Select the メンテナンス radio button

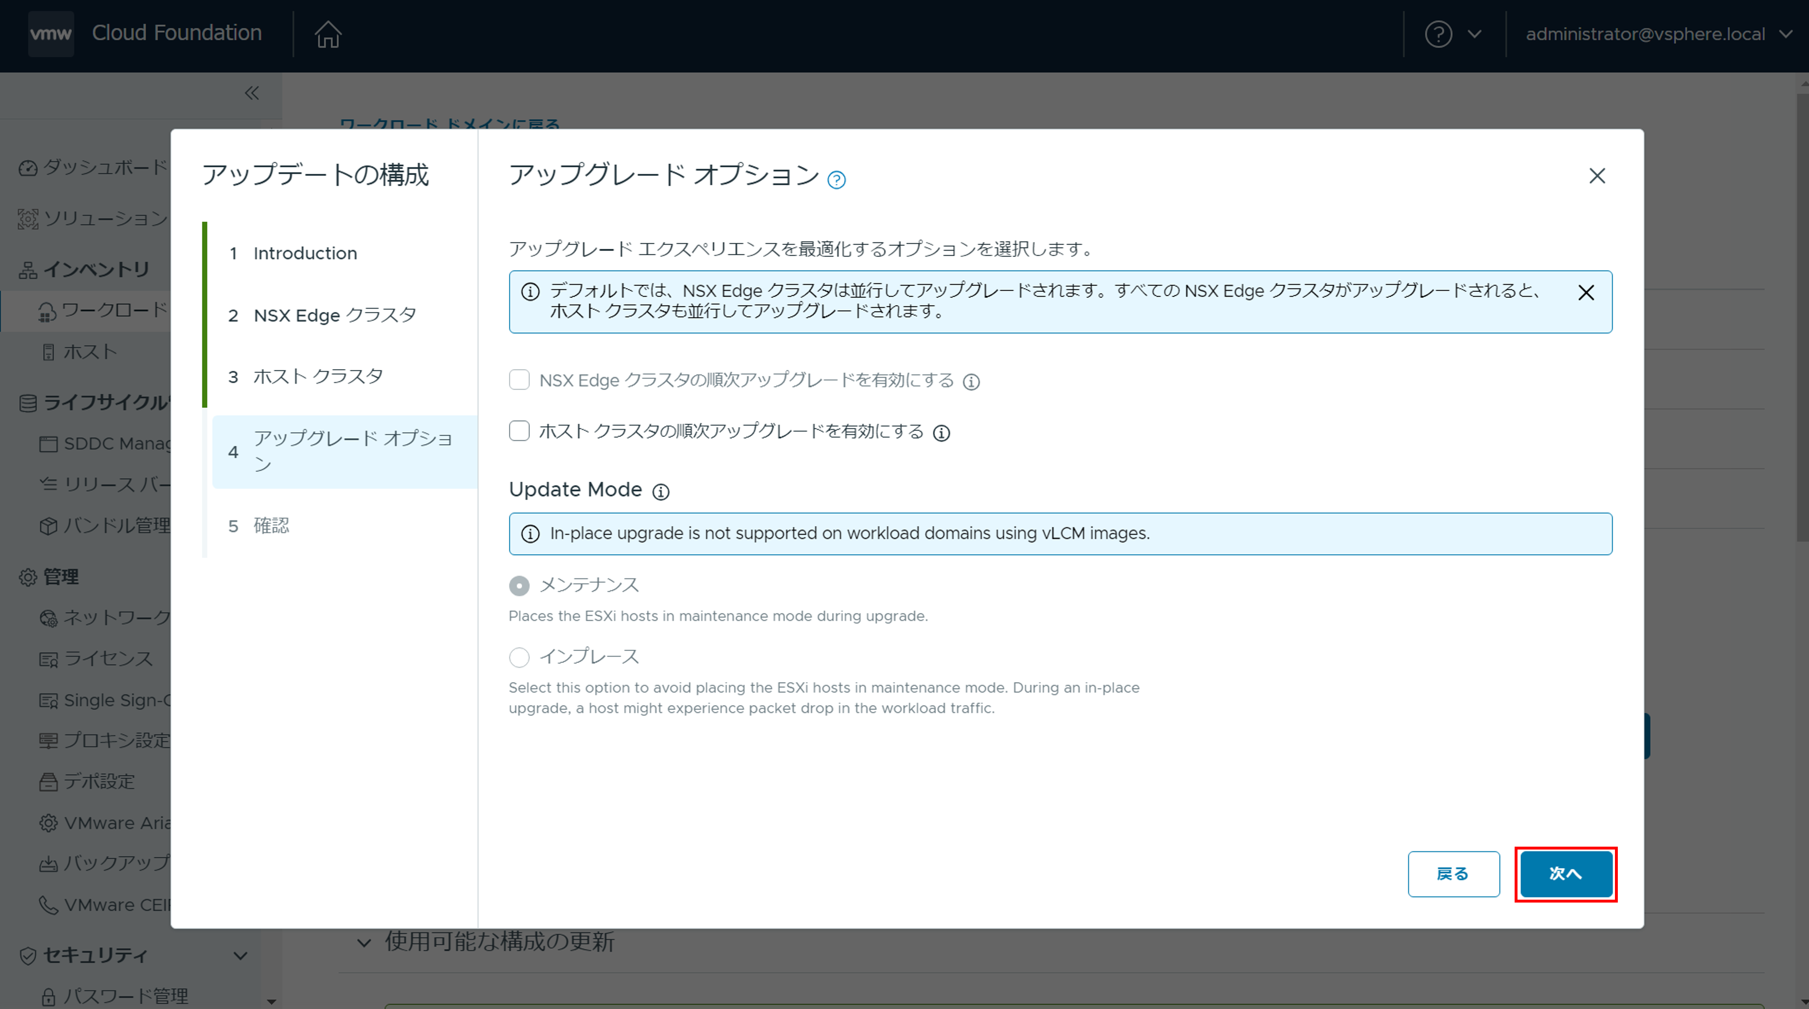click(x=519, y=586)
